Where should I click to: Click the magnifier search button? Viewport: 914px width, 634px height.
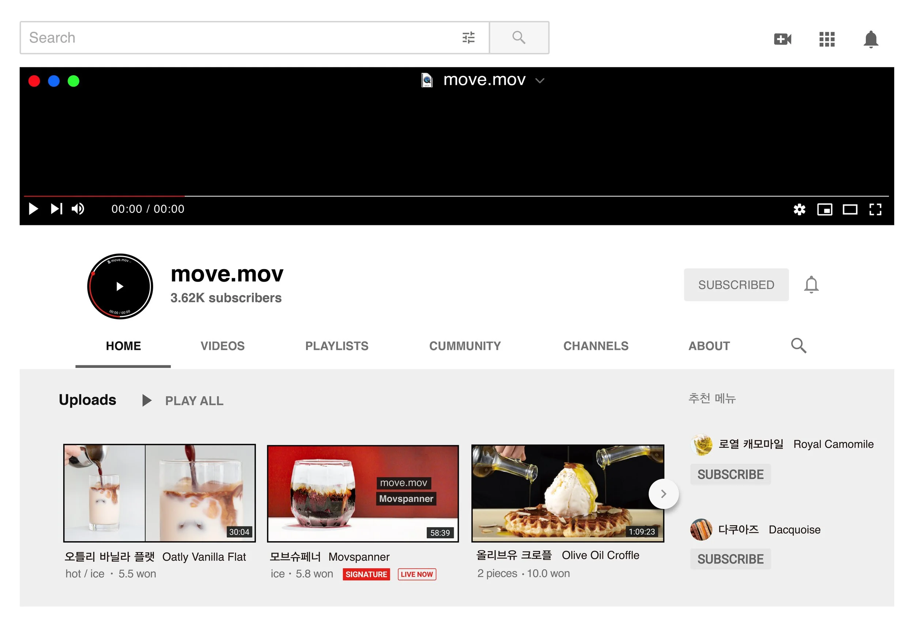tap(518, 38)
